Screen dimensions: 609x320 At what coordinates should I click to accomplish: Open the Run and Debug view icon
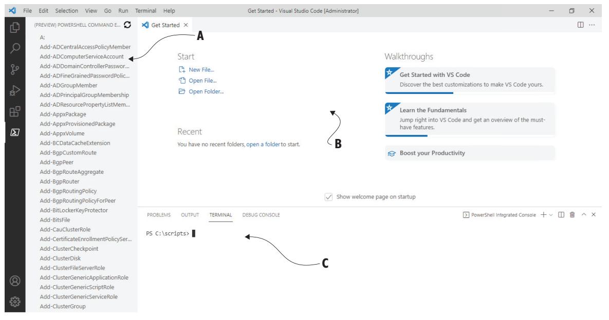[x=15, y=90]
